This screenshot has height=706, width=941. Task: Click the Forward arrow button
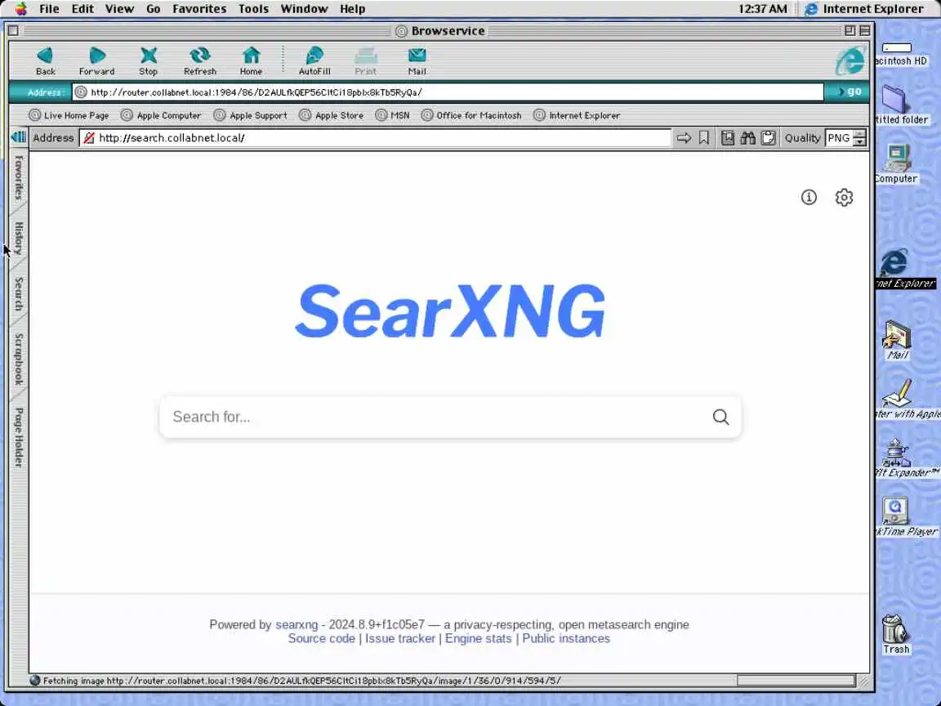[x=96, y=61]
